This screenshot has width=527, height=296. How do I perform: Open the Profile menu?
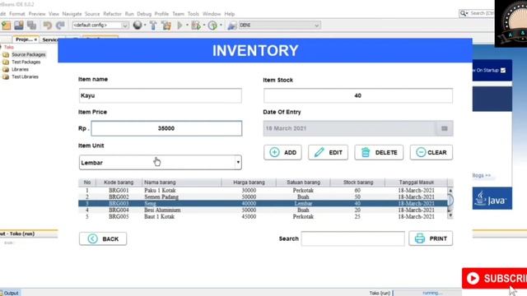[161, 14]
